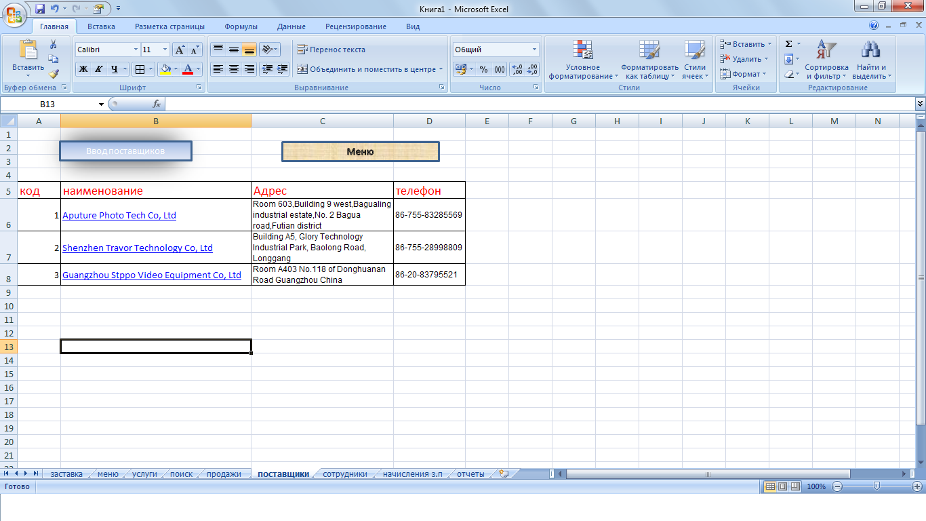926x521 pixels.
Task: Open the Calibri font name dropdown
Action: click(x=135, y=50)
